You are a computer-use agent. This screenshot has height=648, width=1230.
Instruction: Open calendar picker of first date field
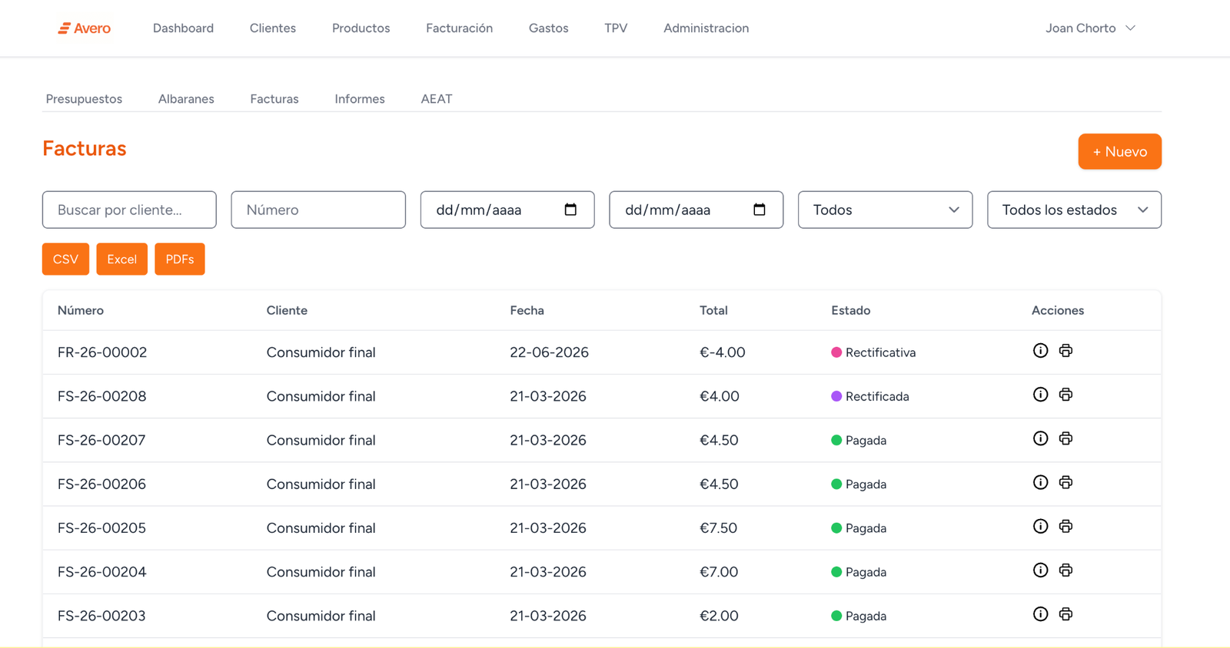click(x=570, y=210)
